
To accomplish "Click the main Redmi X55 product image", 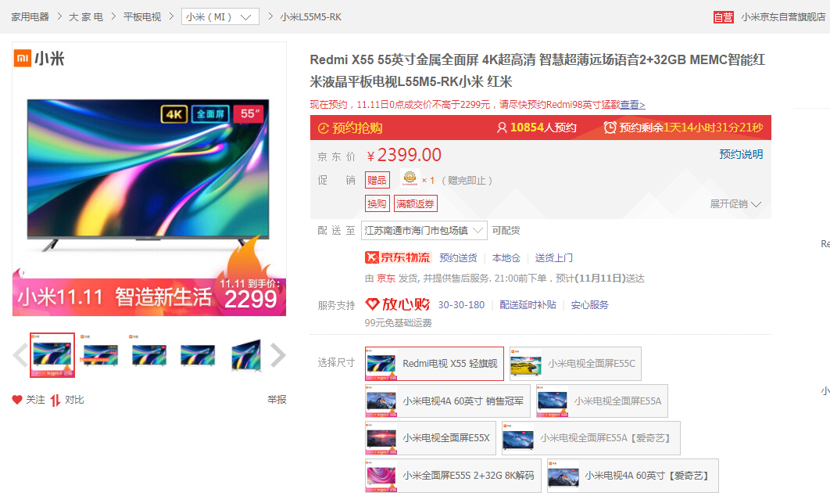I will 148,179.
